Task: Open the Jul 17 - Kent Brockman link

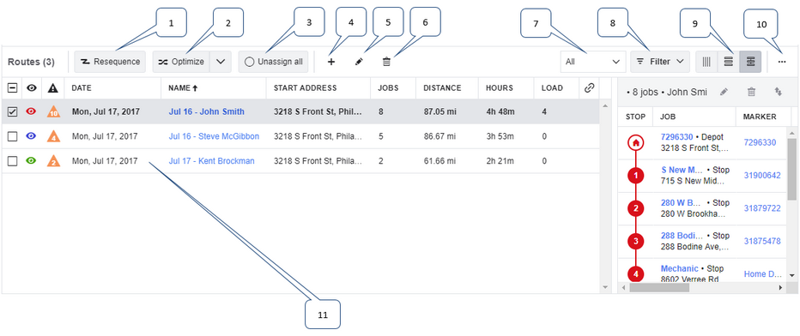Action: [211, 161]
